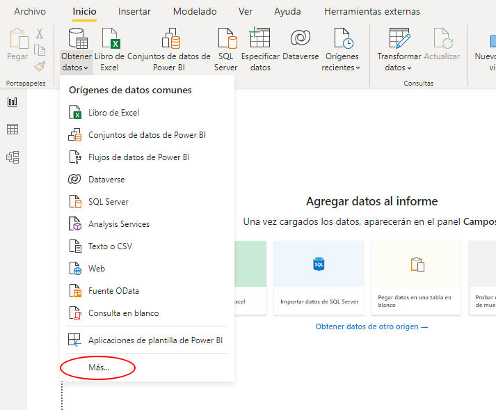The width and height of the screenshot is (496, 410).
Task: Select SQL Server in the dropdown list
Action: [x=147, y=202]
